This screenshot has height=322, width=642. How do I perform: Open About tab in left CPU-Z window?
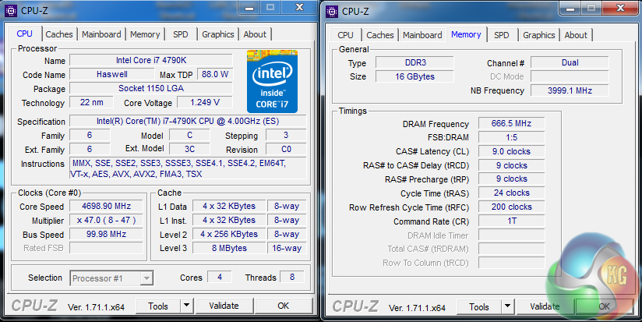pyautogui.click(x=255, y=34)
